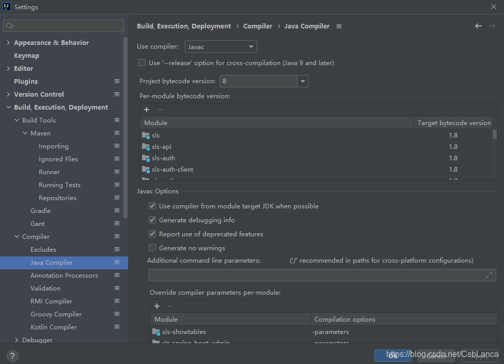Go to Gradle settings
The height and width of the screenshot is (364, 504).
pyautogui.click(x=40, y=211)
